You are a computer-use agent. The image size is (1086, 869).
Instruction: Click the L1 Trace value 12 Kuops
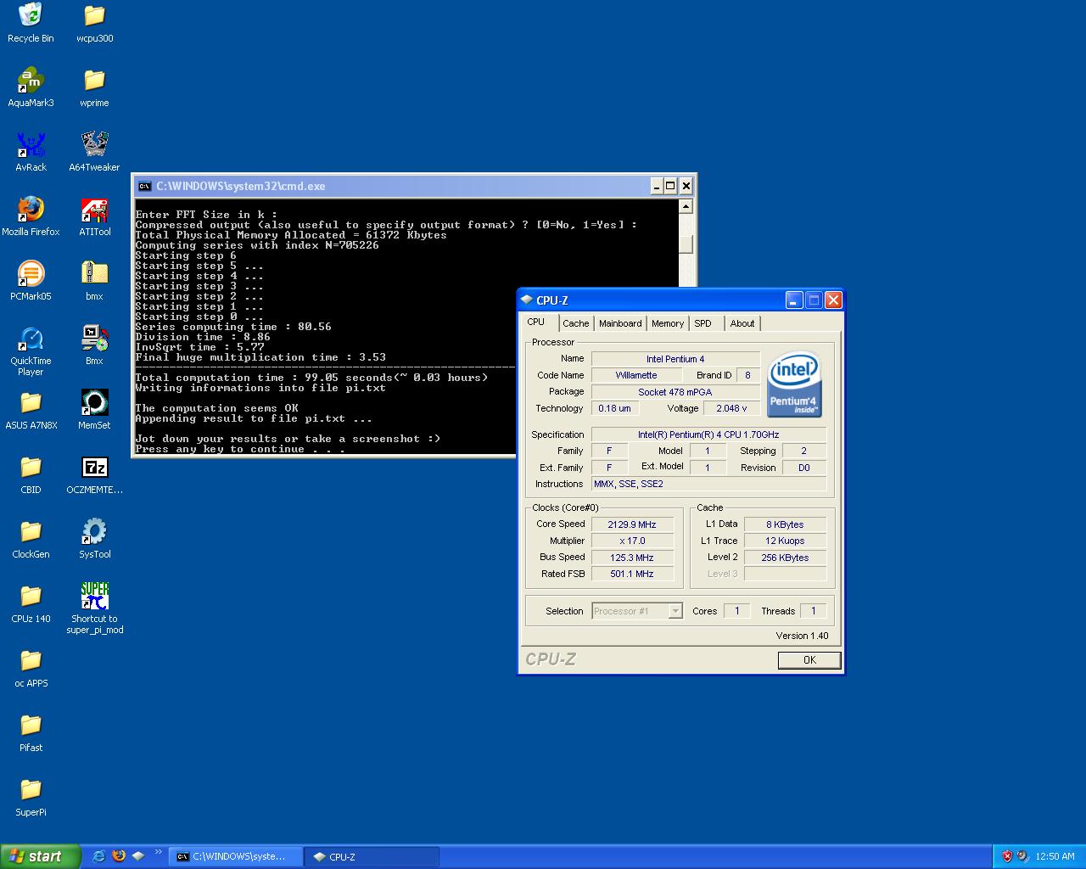tap(785, 541)
